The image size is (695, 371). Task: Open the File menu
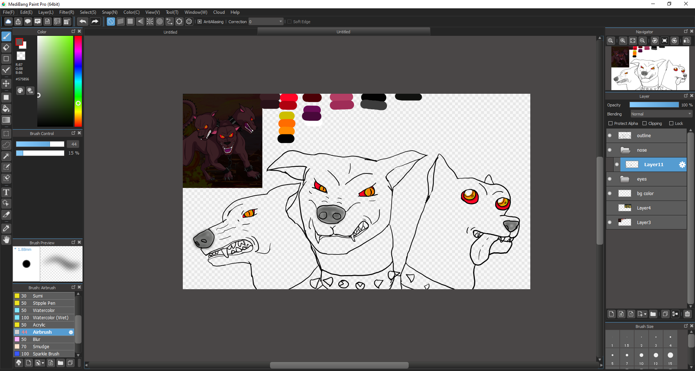coord(8,12)
